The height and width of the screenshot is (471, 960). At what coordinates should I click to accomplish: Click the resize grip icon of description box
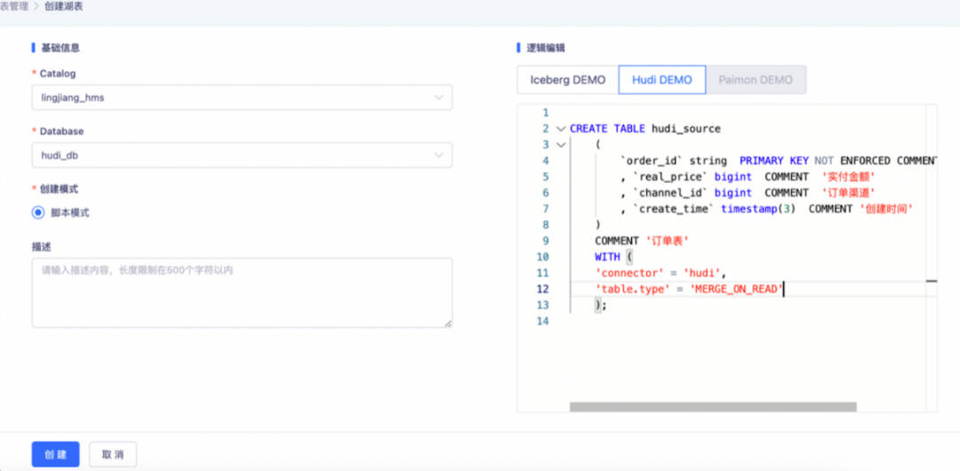point(448,323)
